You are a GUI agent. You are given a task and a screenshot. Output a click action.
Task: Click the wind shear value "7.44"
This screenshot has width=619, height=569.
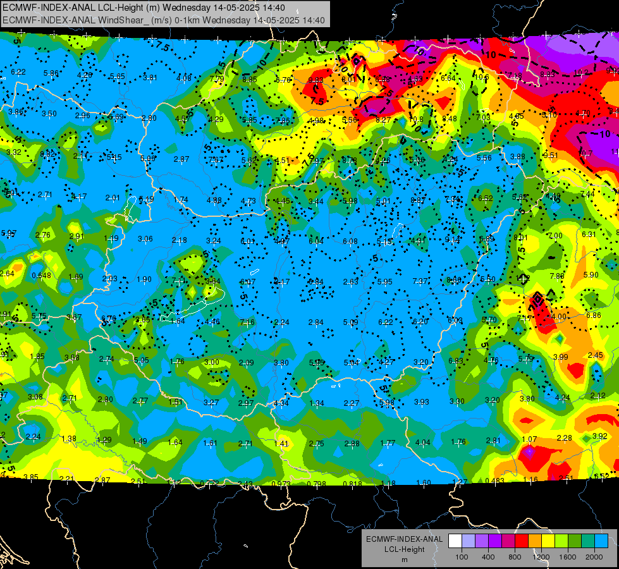(587, 194)
